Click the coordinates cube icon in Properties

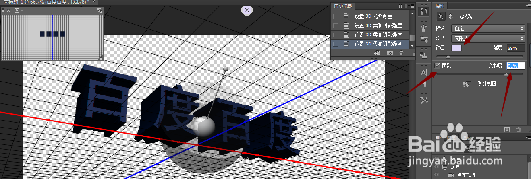451,16
